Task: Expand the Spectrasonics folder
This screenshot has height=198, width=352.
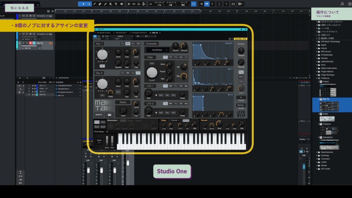Action: (x=317, y=152)
